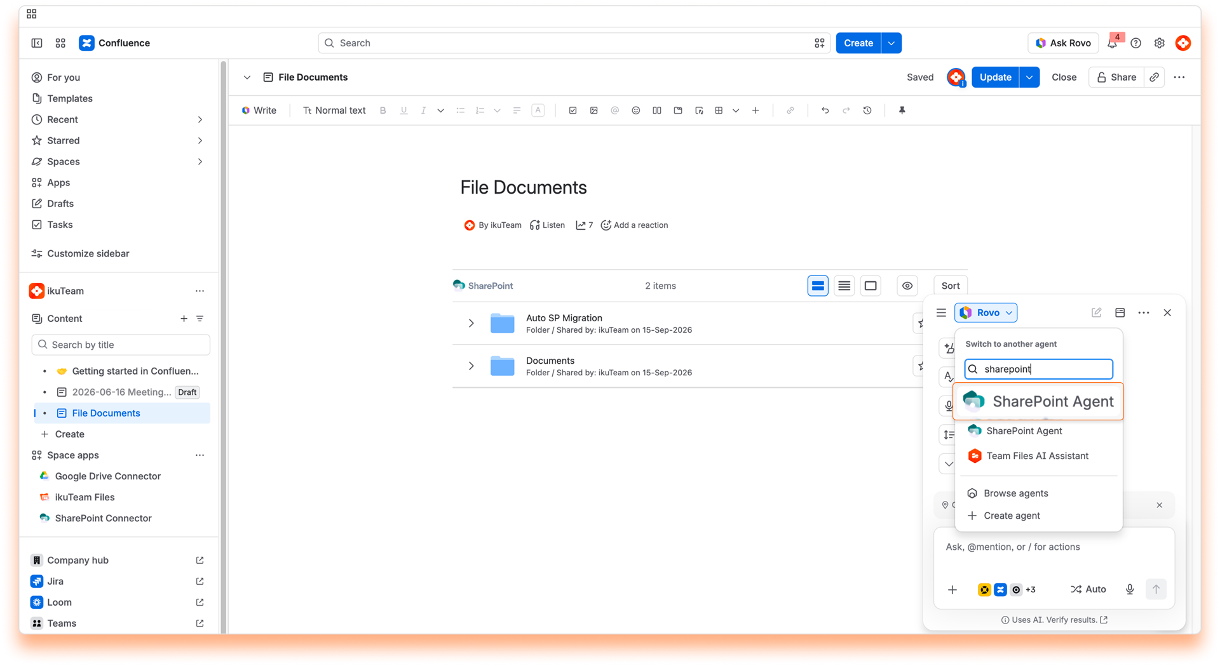Viewport: 1220px width, 666px height.
Task: Open the Rovo agent switcher dropdown
Action: point(986,312)
